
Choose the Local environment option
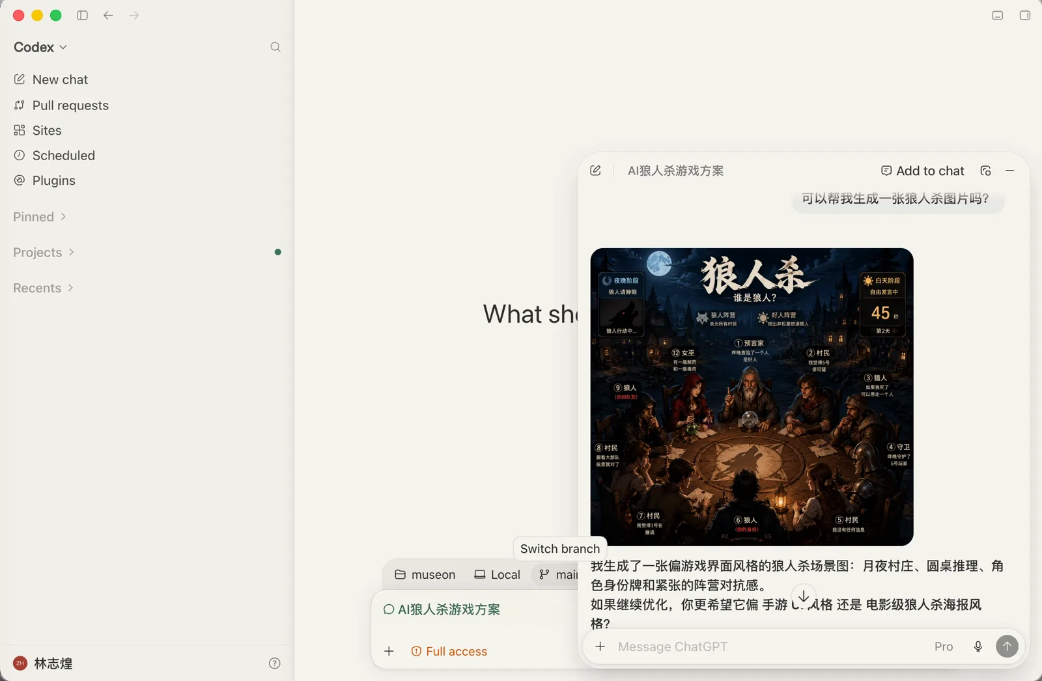[498, 575]
